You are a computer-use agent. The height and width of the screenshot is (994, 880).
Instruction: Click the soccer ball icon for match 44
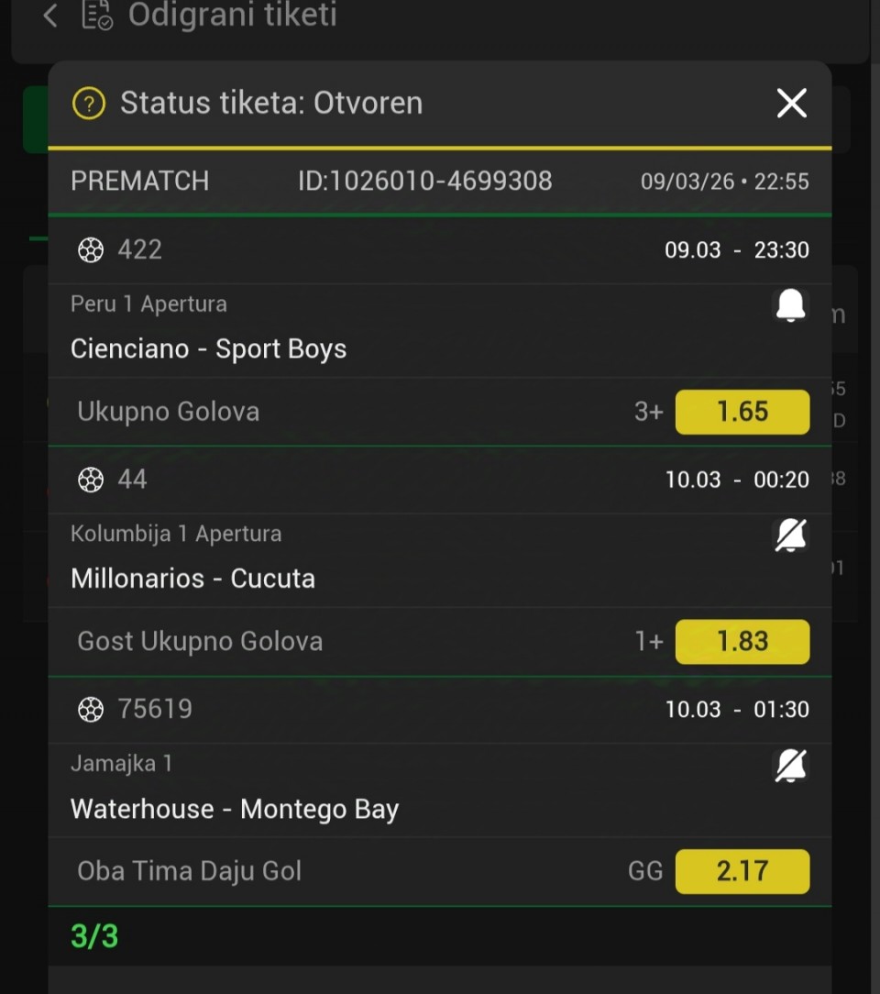pyautogui.click(x=91, y=480)
